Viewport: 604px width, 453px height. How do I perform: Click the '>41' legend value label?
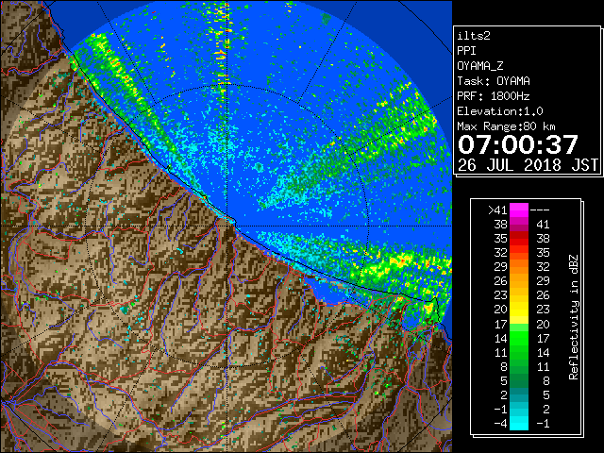click(497, 210)
